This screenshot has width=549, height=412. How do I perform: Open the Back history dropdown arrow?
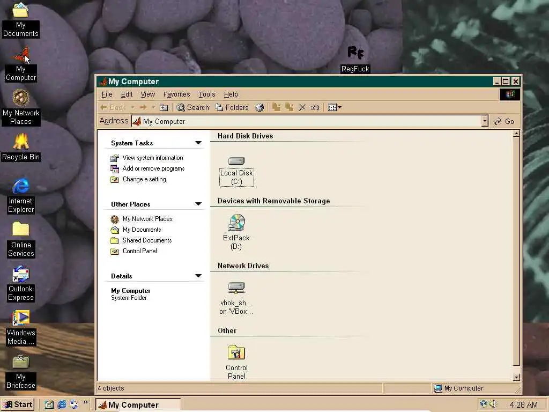pyautogui.click(x=132, y=107)
